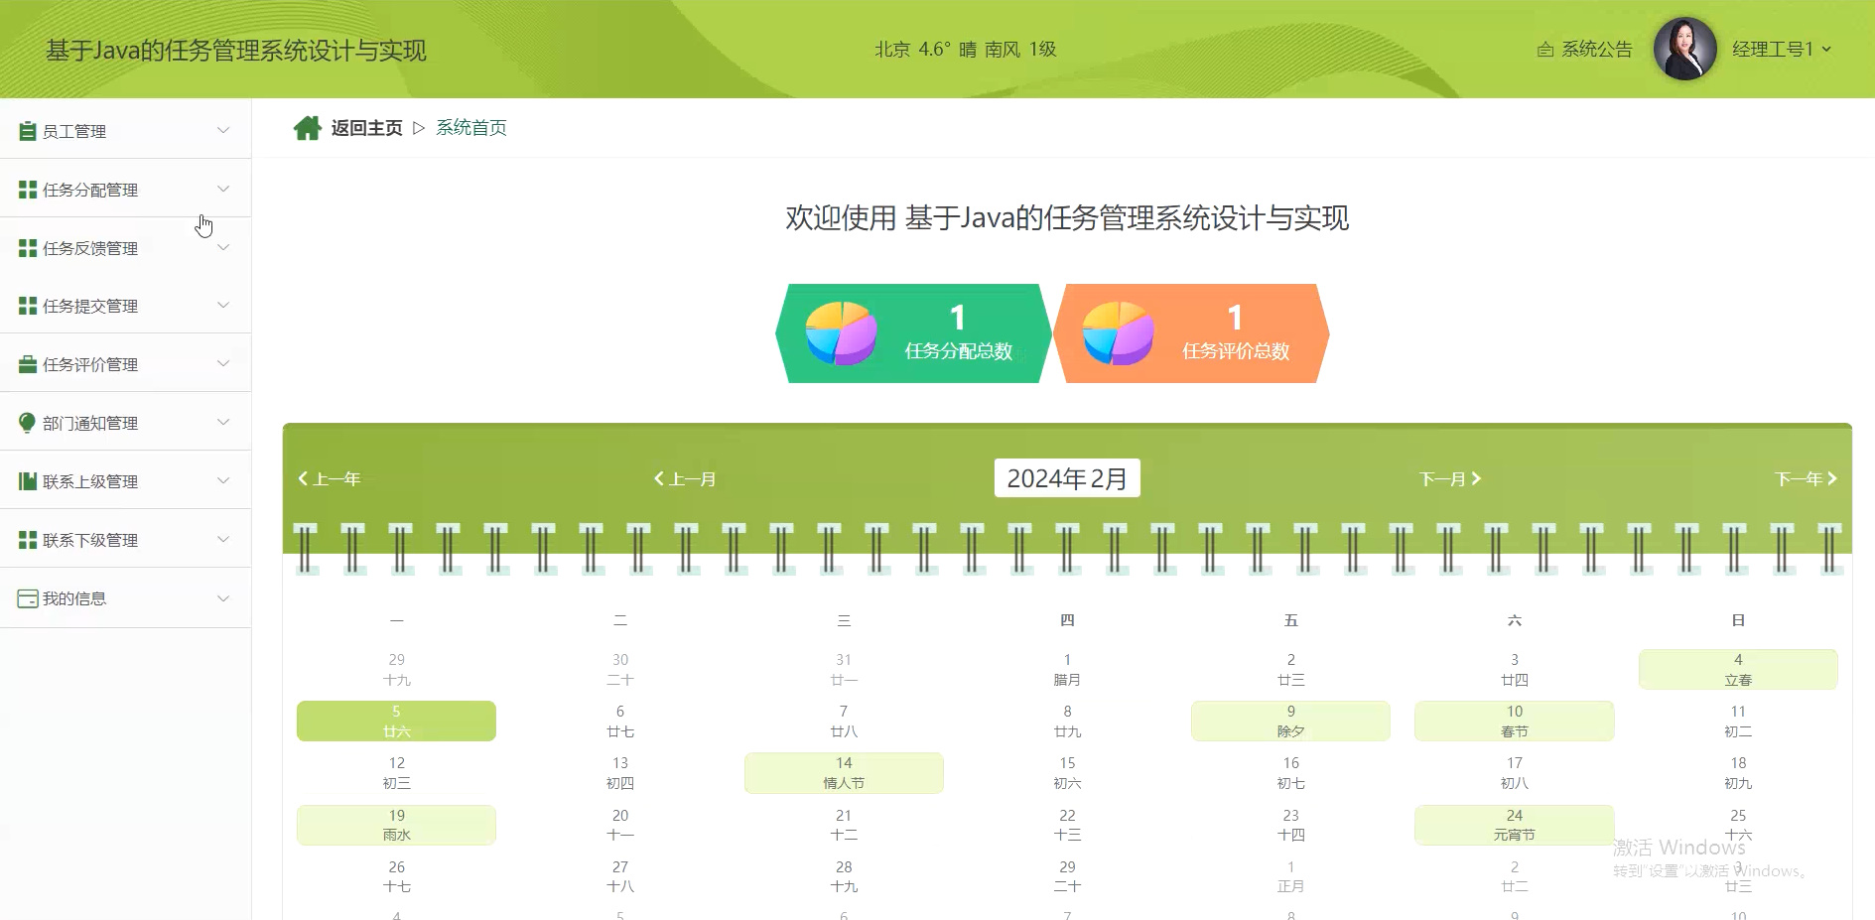The width and height of the screenshot is (1875, 920).
Task: Go to previous month with 上一月
Action: tap(685, 479)
